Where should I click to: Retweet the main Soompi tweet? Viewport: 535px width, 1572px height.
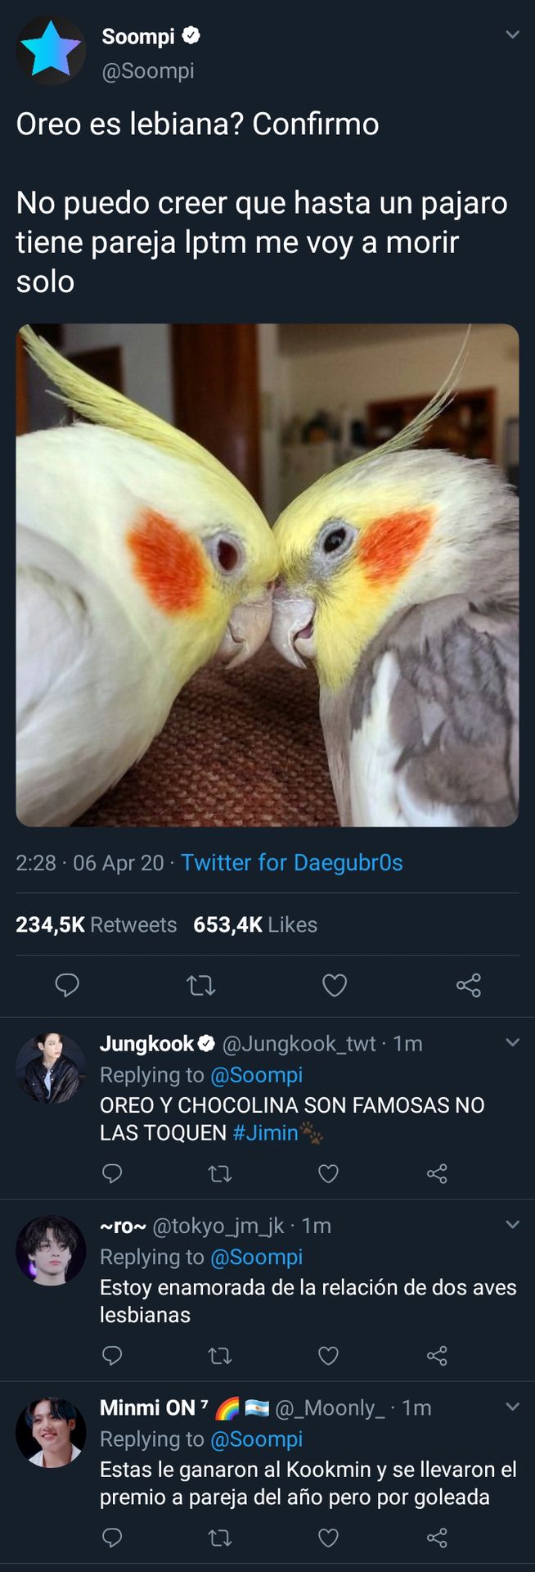[201, 985]
